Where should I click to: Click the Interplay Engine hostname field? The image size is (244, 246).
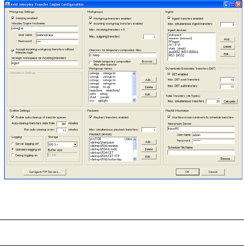[45, 28]
